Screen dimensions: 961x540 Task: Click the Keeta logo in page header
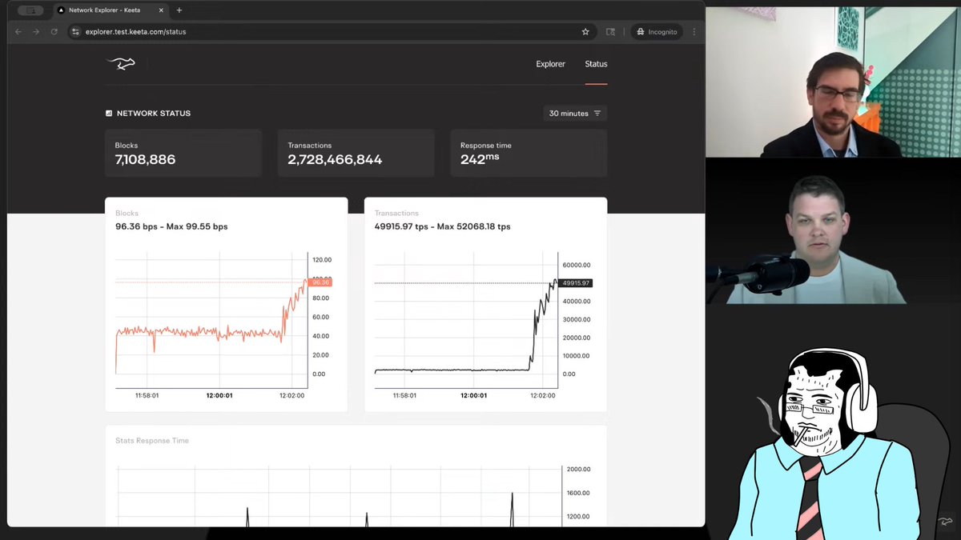[121, 63]
